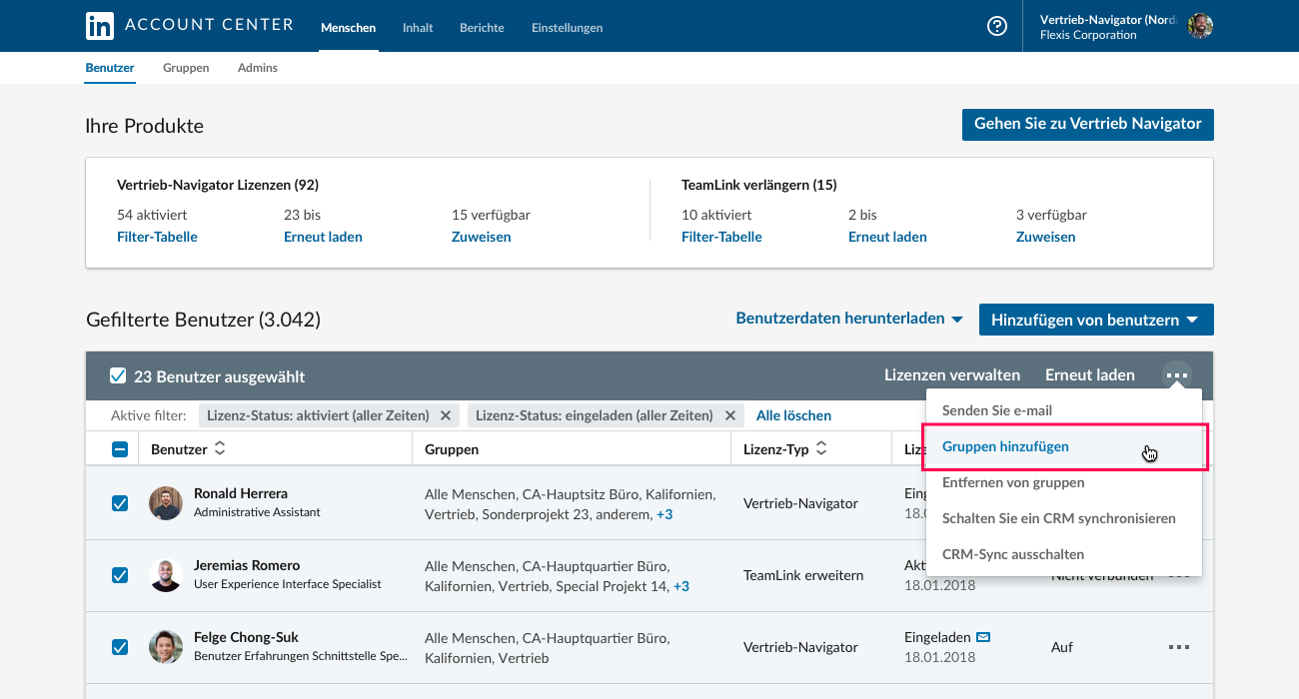Uncheck the Felge Chong-Suk row checkbox

(120, 647)
